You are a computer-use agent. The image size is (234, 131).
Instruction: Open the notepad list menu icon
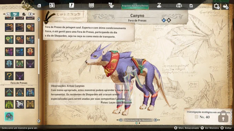[91, 5]
